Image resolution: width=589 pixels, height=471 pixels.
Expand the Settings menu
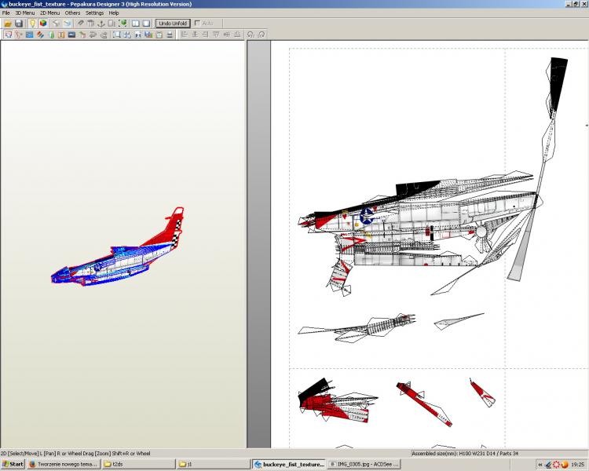click(x=94, y=13)
